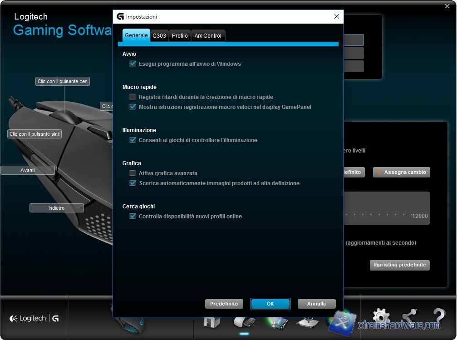The image size is (457, 340).
Task: Disable 'Esegui programma all'avvio di Windows'
Action: 133,64
